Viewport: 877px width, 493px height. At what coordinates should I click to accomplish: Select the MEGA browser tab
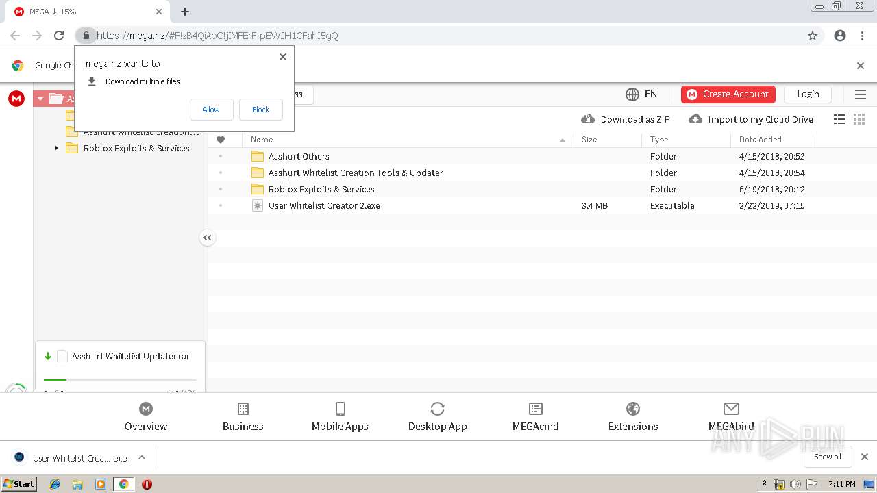[x=88, y=12]
